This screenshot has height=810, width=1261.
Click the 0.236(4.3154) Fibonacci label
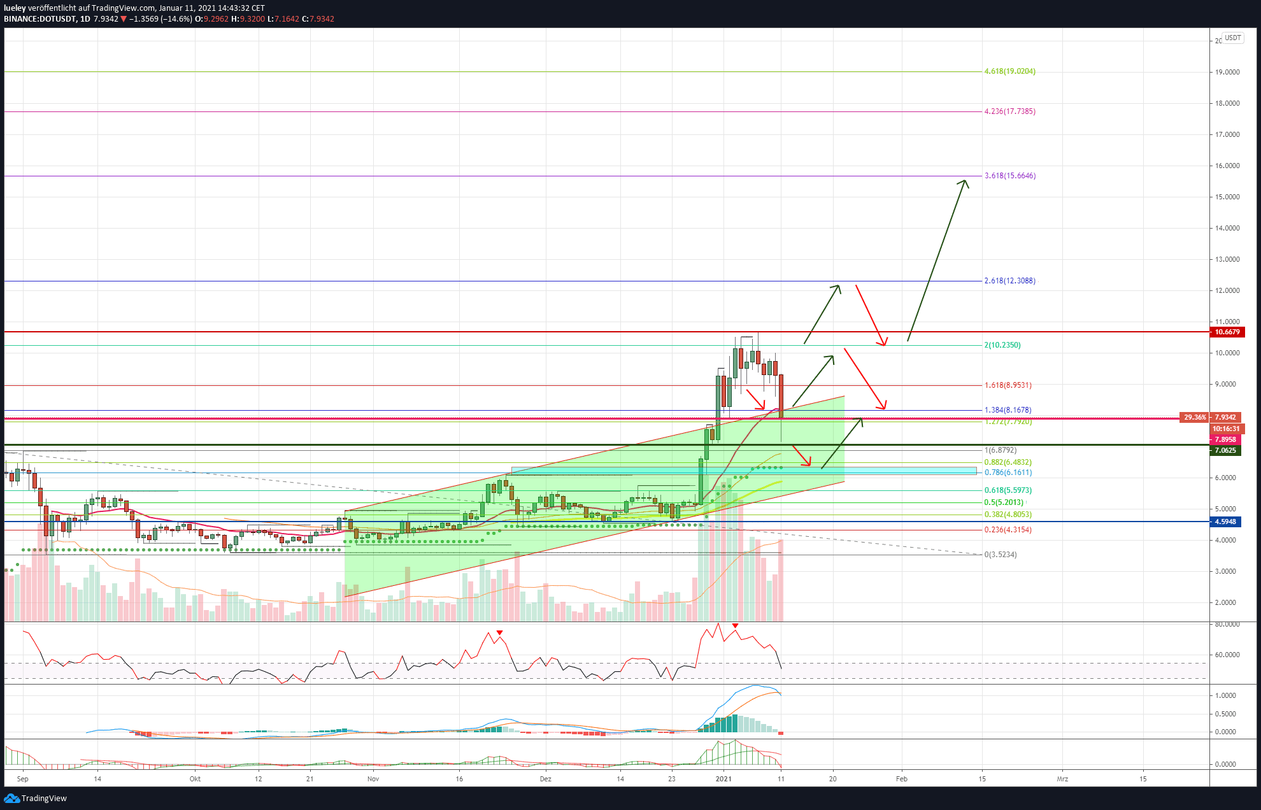[x=1008, y=530]
